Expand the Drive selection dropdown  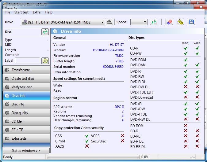click(63, 22)
